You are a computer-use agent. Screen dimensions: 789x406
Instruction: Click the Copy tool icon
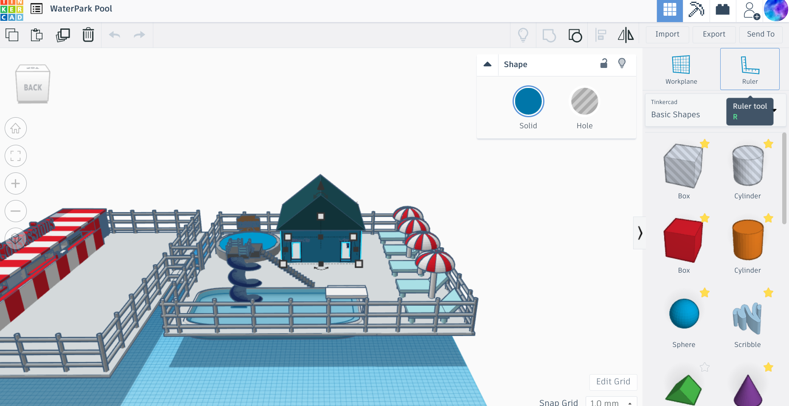[12, 35]
